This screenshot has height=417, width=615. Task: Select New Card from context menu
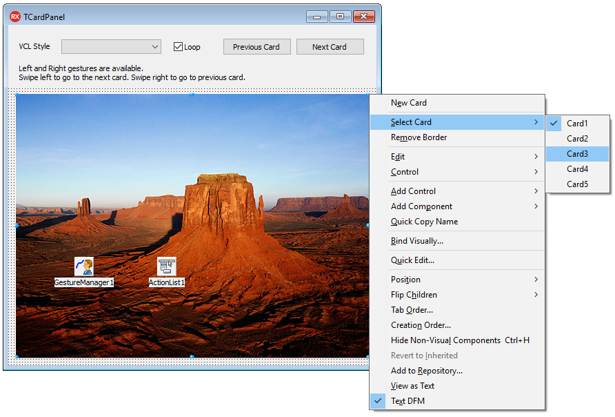[x=409, y=103]
